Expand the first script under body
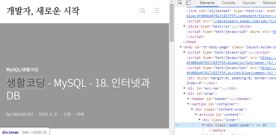This screenshot has height=135, width=276. pyautogui.click(x=185, y=52)
